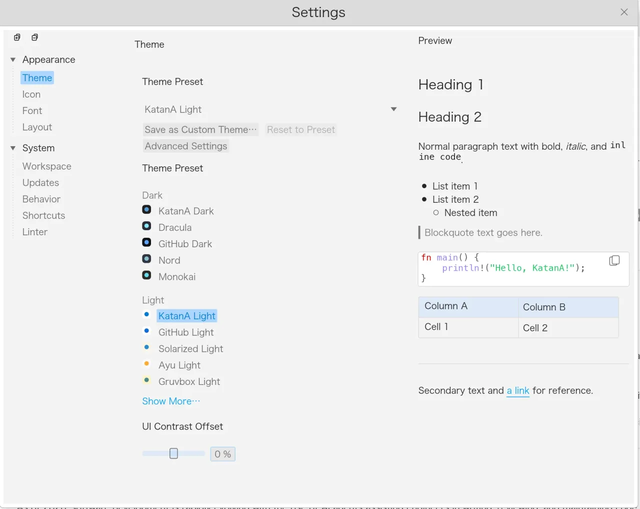This screenshot has width=640, height=509.
Task: Click the 0 % contrast value field
Action: tap(223, 454)
